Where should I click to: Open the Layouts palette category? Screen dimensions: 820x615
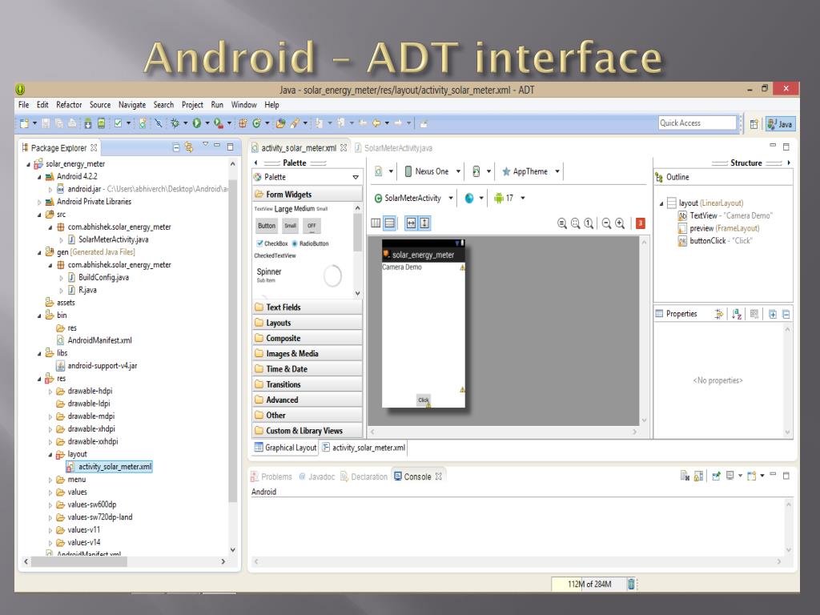pyautogui.click(x=307, y=323)
